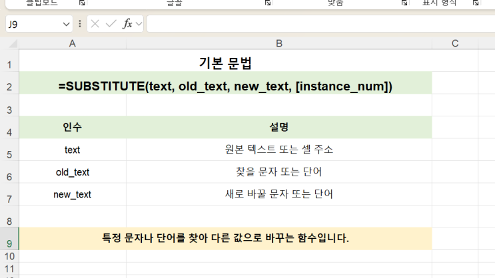Open the Insert Function fx button
Image resolution: width=495 pixels, height=278 pixels.
(x=127, y=24)
